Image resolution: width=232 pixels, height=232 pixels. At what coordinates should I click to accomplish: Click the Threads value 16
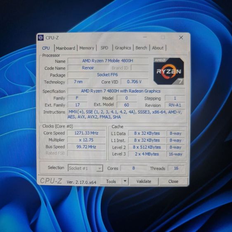176,168
